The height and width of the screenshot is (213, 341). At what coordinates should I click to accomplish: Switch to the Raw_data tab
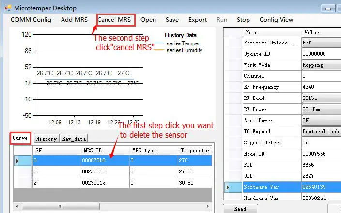74,139
